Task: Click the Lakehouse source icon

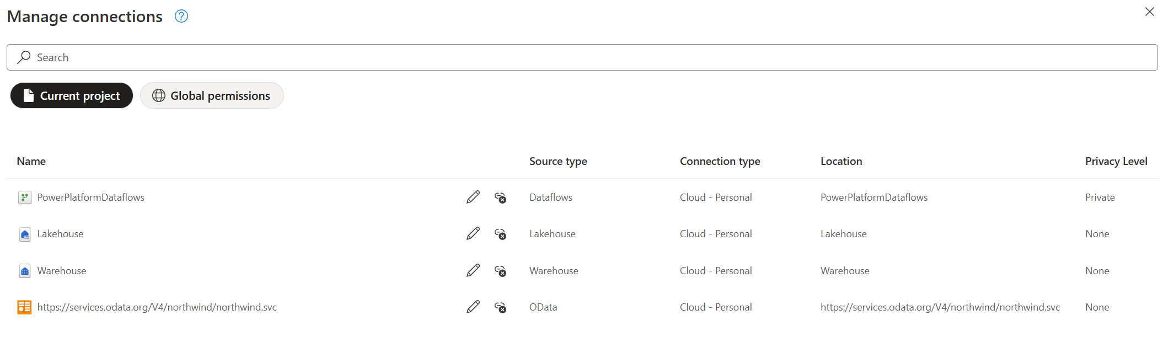Action: pyautogui.click(x=24, y=234)
